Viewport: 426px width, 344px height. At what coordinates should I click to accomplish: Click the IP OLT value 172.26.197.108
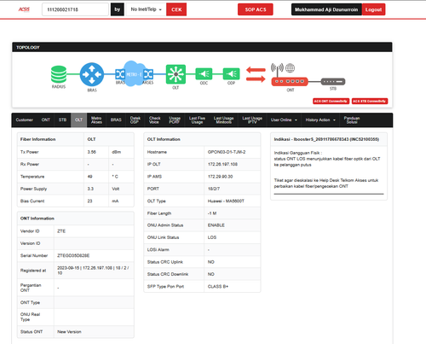(x=222, y=164)
